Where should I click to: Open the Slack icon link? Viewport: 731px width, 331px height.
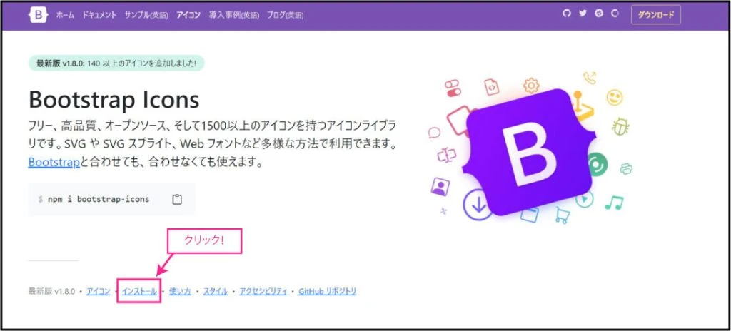599,14
